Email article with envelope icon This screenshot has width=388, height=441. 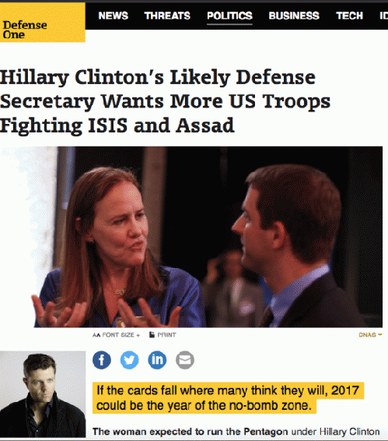(185, 360)
